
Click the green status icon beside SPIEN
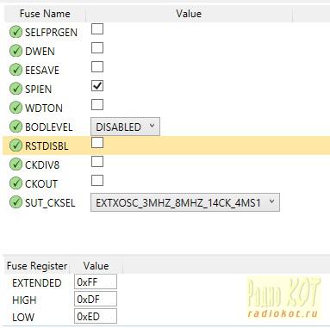click(x=16, y=89)
